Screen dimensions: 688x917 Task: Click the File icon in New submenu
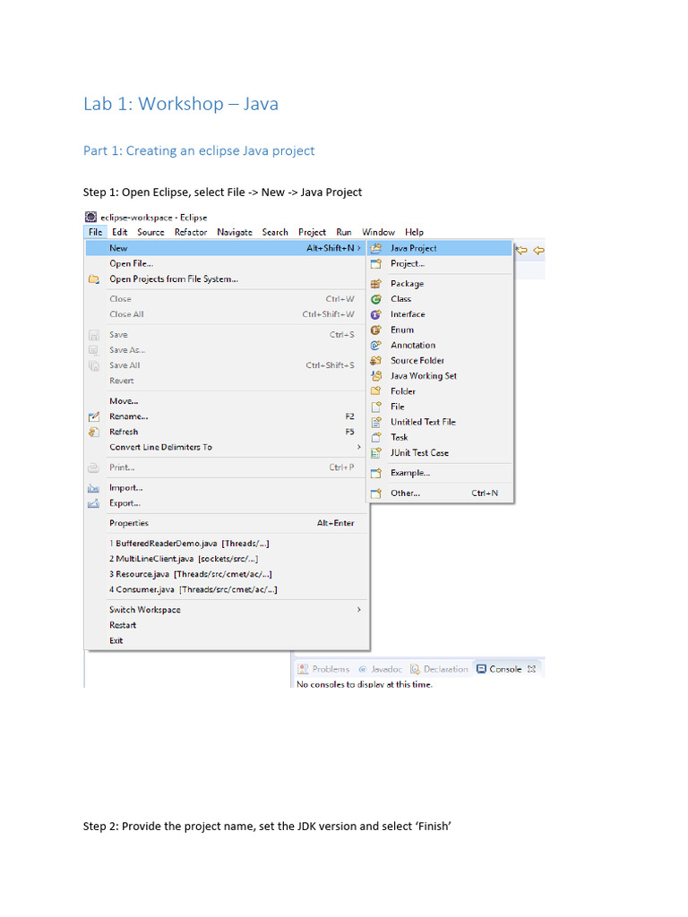(376, 407)
